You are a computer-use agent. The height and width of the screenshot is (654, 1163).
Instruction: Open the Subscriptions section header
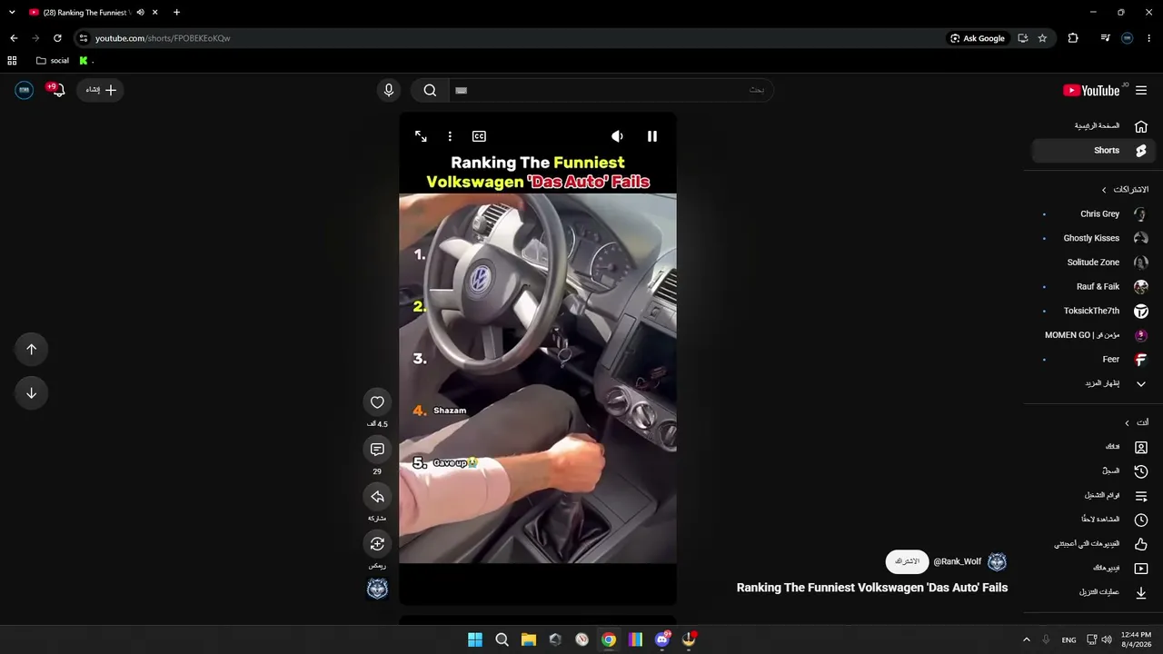(x=1125, y=190)
